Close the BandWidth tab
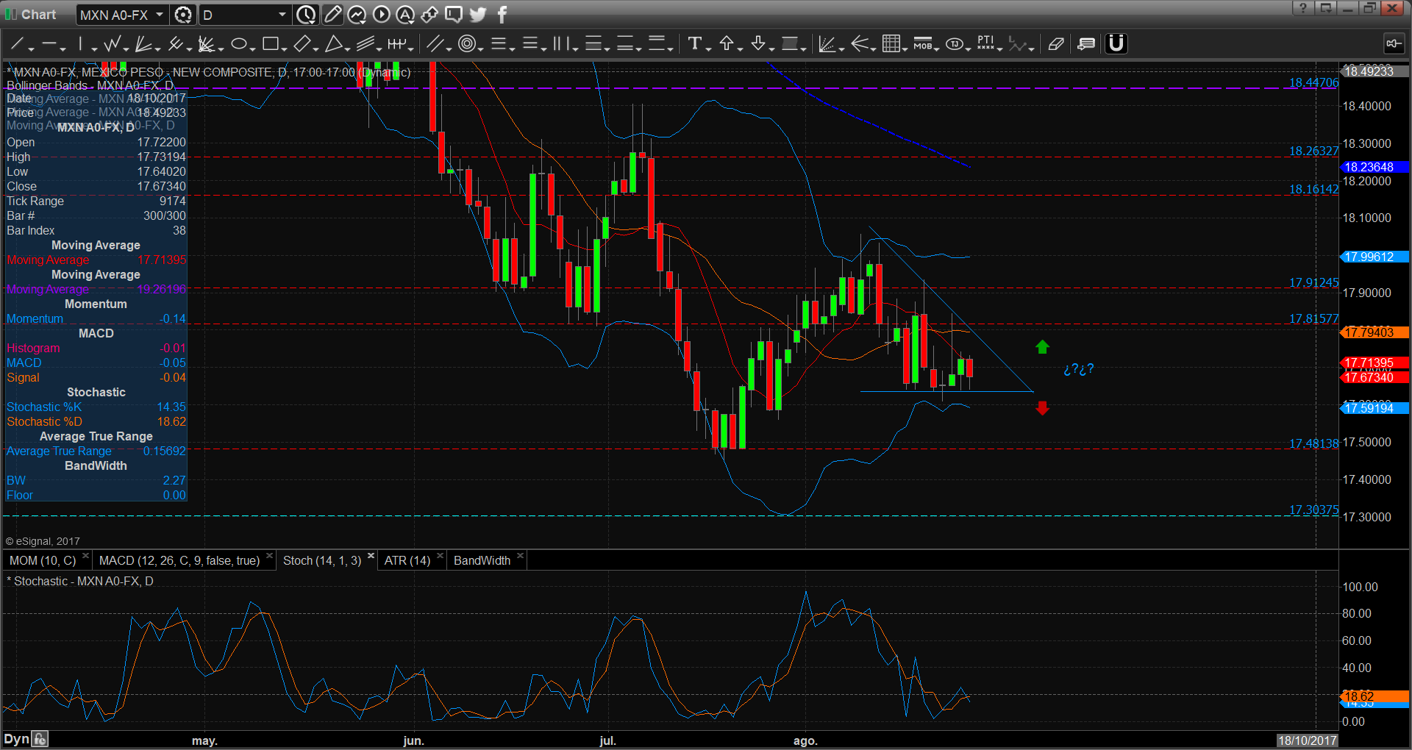The height and width of the screenshot is (750, 1412). (521, 556)
